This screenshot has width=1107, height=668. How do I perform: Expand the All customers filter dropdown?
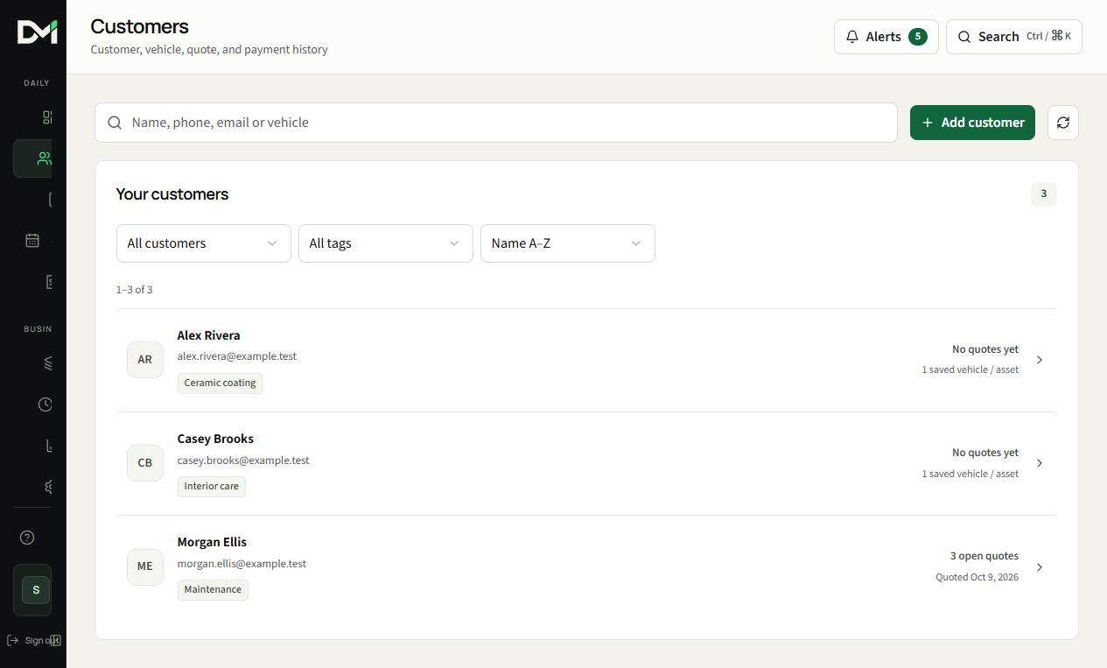coord(204,243)
